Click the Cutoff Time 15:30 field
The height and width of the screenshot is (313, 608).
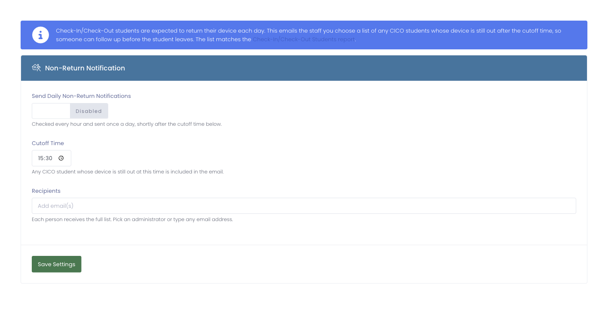pos(52,158)
